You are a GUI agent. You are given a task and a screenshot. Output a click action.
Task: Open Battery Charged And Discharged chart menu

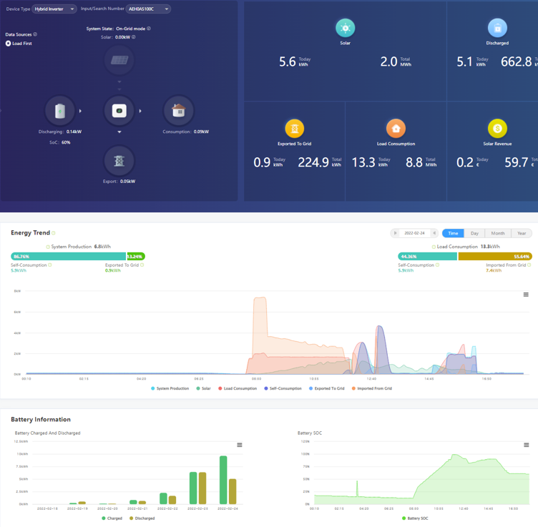point(240,445)
